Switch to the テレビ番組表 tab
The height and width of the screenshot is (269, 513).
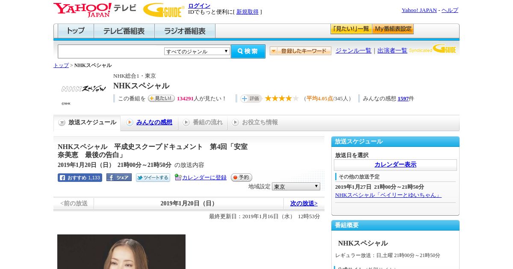124,31
